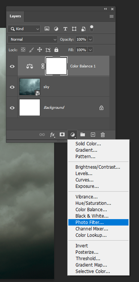Hide the sky layer

click(12, 87)
